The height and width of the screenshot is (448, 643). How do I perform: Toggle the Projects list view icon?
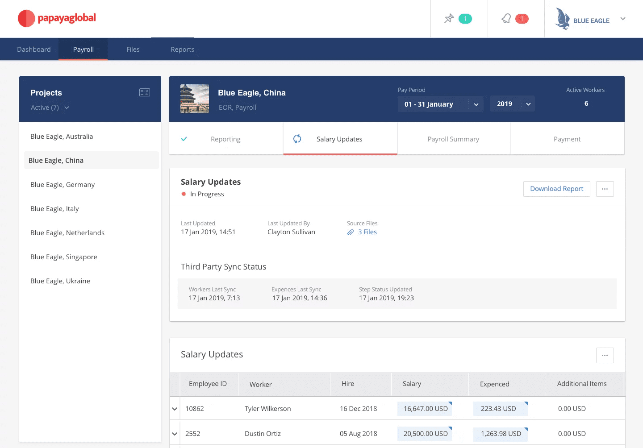[145, 92]
